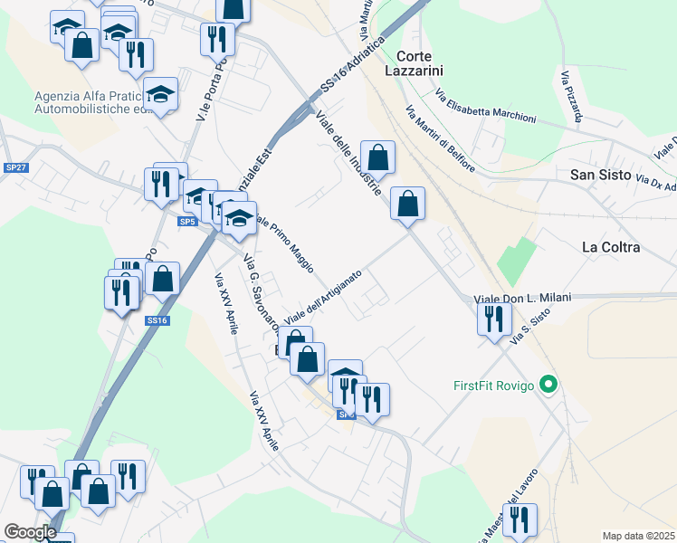Image resolution: width=677 pixels, height=543 pixels.
Task: Click the FirstFit Rovigo green location pin
Action: (x=548, y=384)
